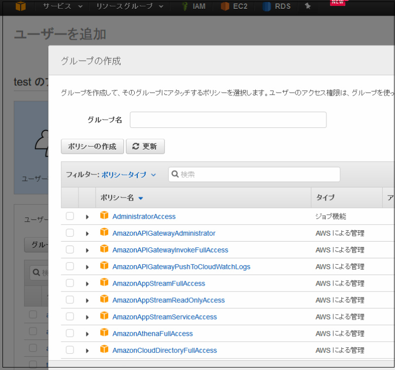Open the AmazonAppStreamReadOnlyAccess policy link

(x=168, y=300)
